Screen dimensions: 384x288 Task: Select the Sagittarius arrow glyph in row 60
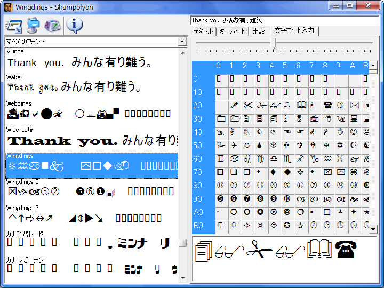[x=301, y=159]
